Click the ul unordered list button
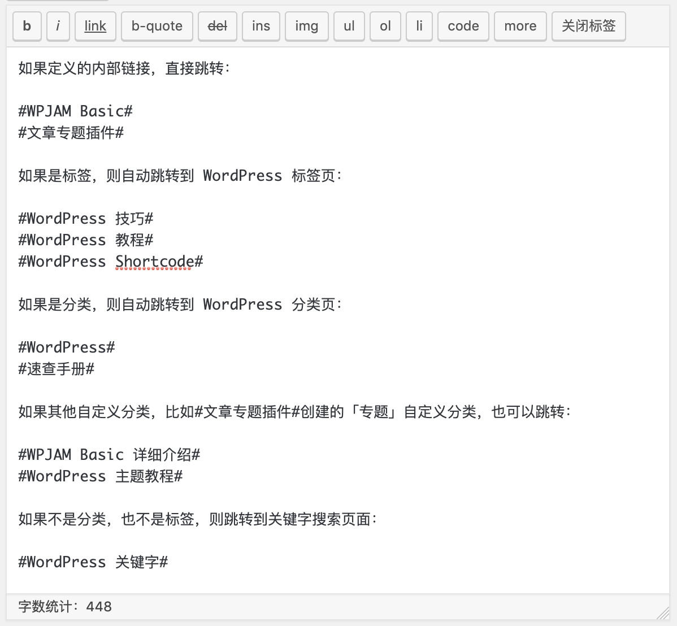Viewport: 677px width, 626px height. pos(349,27)
